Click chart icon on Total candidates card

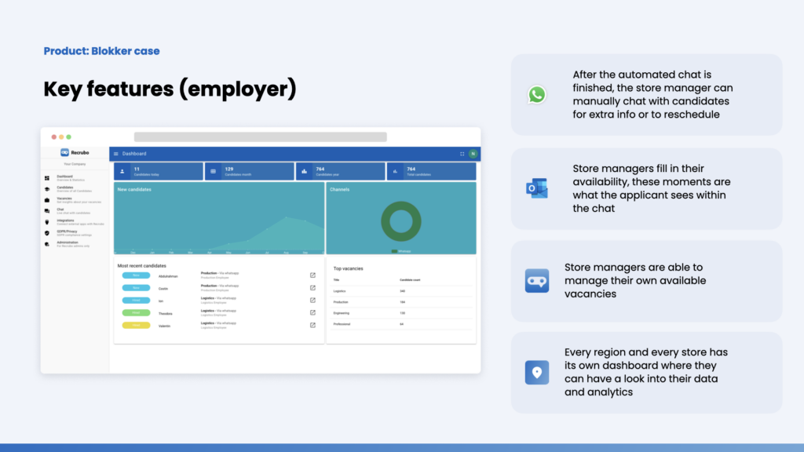pos(396,172)
